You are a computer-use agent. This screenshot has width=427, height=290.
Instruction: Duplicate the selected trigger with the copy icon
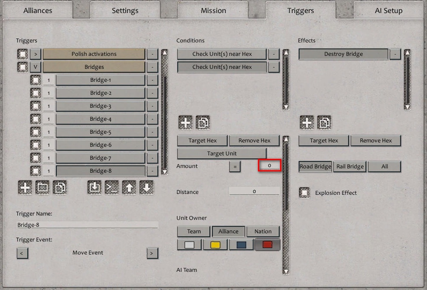click(x=60, y=187)
